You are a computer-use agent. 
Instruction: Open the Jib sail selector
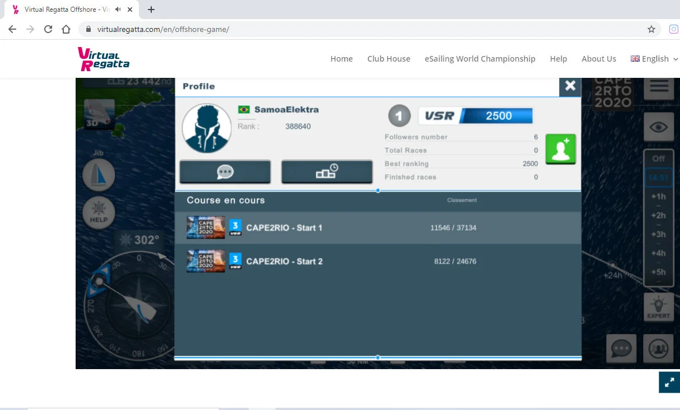point(99,175)
